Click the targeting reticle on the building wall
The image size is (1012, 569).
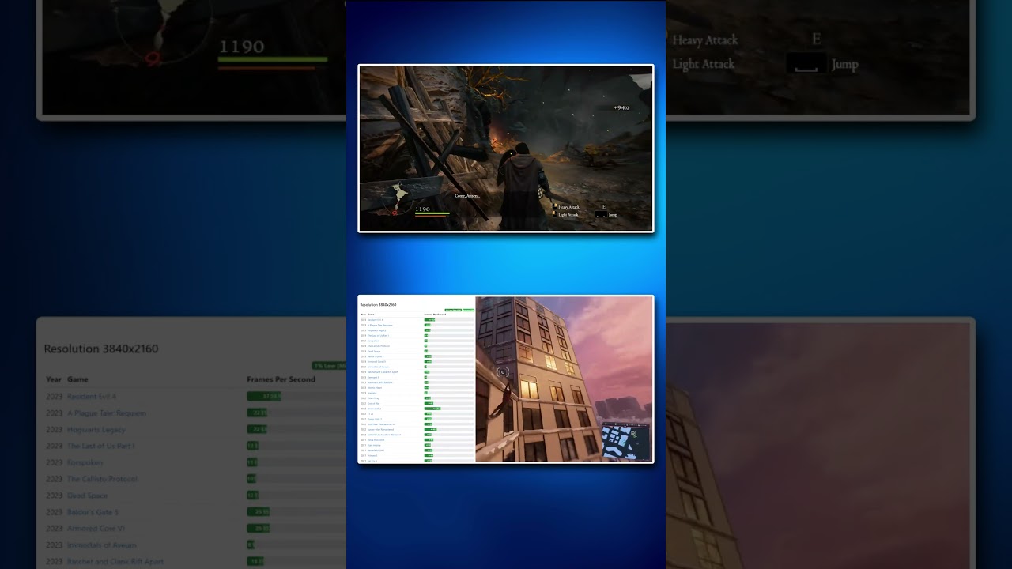point(503,372)
